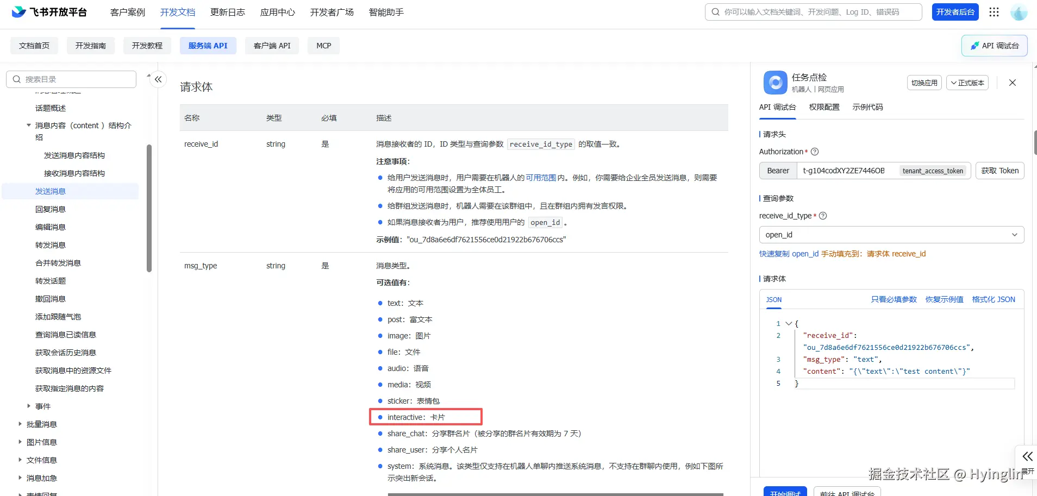Click the 切换应用 button
Image resolution: width=1037 pixels, height=496 pixels.
click(924, 83)
